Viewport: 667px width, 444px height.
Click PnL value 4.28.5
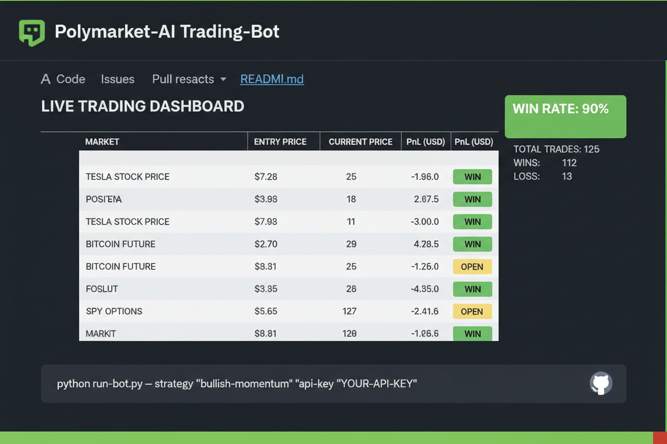click(x=426, y=244)
